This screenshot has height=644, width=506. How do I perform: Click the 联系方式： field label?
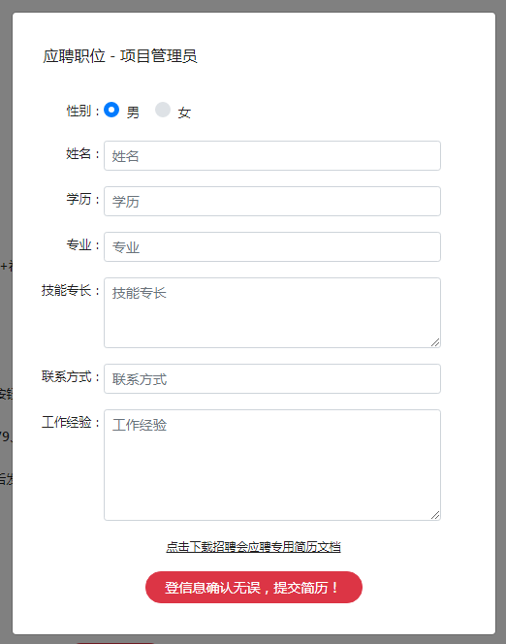tap(71, 377)
